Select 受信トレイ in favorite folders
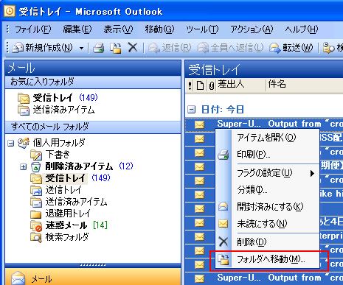 pos(52,98)
